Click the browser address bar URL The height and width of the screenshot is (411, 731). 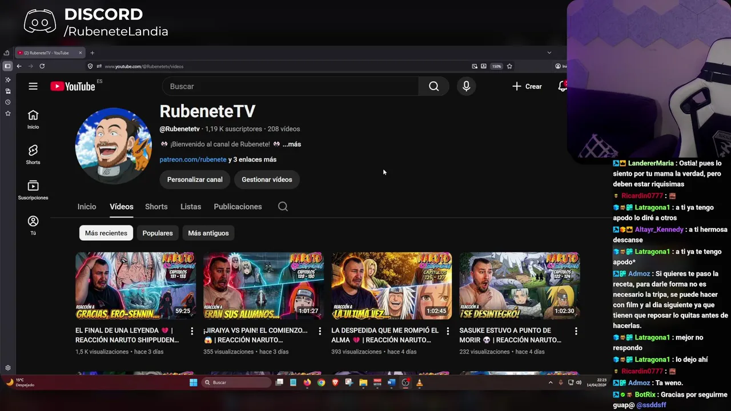[x=144, y=66]
